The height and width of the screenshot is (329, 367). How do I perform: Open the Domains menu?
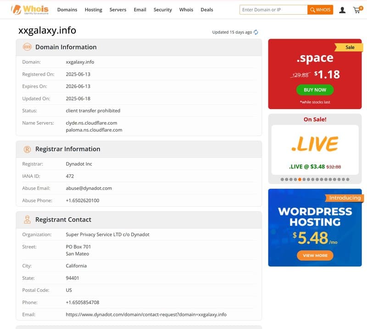pos(67,9)
